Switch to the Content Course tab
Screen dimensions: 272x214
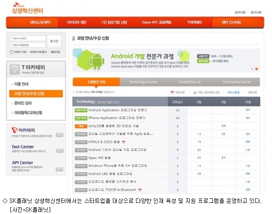190,82
